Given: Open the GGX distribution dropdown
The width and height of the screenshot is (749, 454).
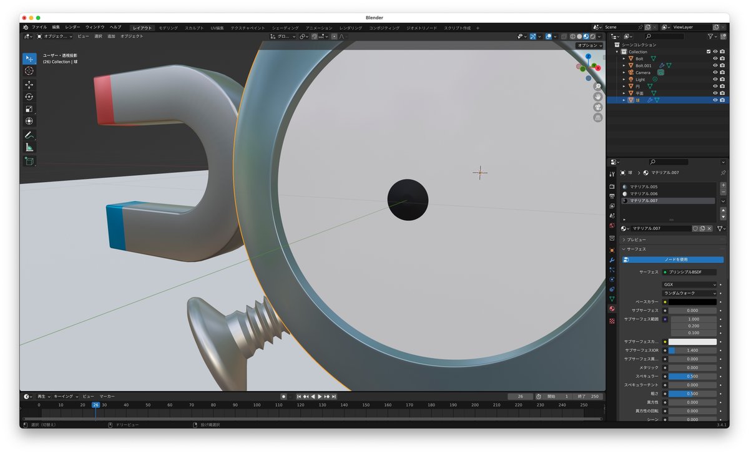Looking at the screenshot, I should pyautogui.click(x=690, y=284).
